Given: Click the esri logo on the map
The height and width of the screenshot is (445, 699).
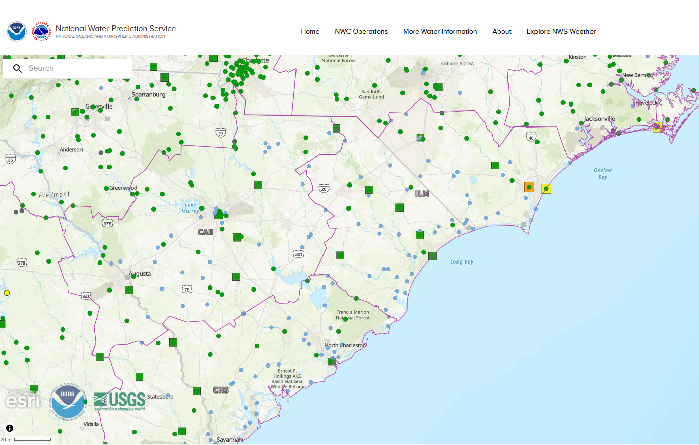Looking at the screenshot, I should click(x=22, y=400).
